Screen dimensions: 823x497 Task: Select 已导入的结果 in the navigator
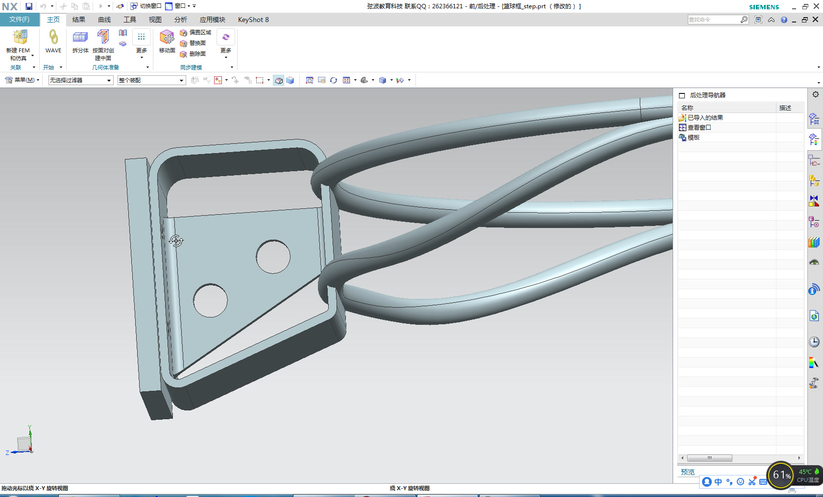tap(705, 118)
